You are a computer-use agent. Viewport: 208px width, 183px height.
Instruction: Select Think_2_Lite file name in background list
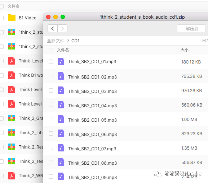31,132
